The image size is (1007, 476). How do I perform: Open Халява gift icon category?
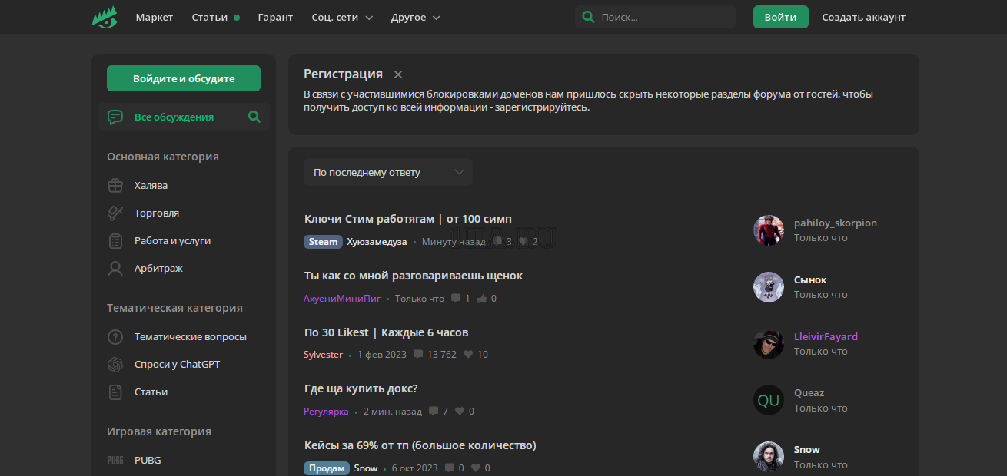[x=115, y=186]
